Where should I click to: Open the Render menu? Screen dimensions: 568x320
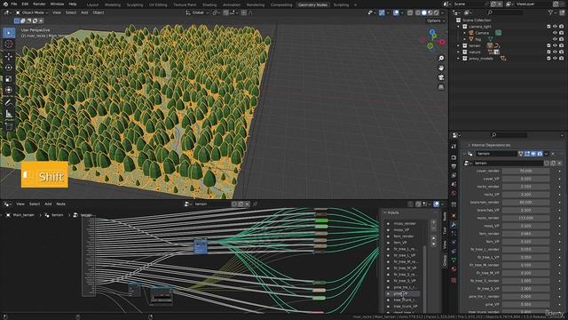tap(39, 4)
